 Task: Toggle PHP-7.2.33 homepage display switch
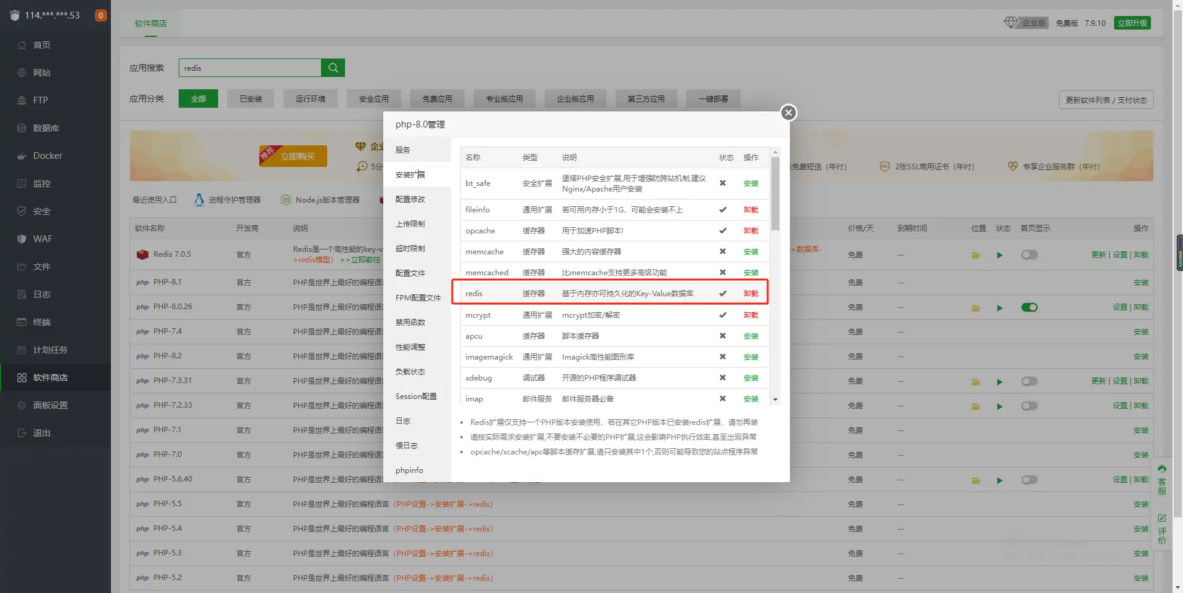coord(1029,406)
